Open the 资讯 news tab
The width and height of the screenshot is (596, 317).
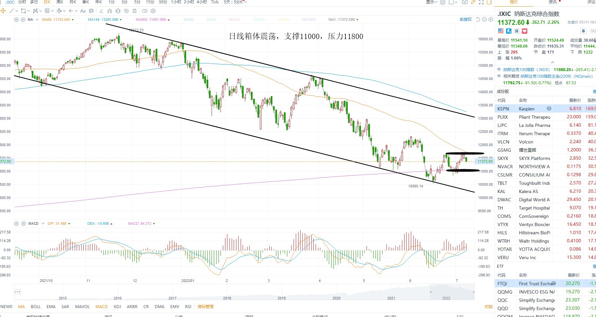pos(553,2)
